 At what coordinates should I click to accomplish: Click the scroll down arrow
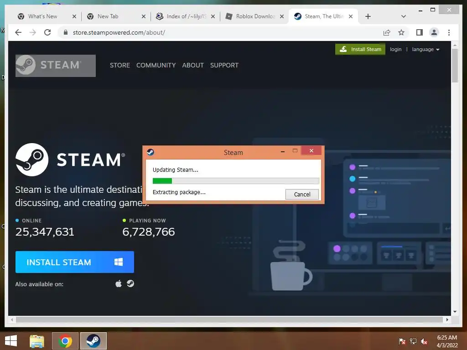coord(455,312)
